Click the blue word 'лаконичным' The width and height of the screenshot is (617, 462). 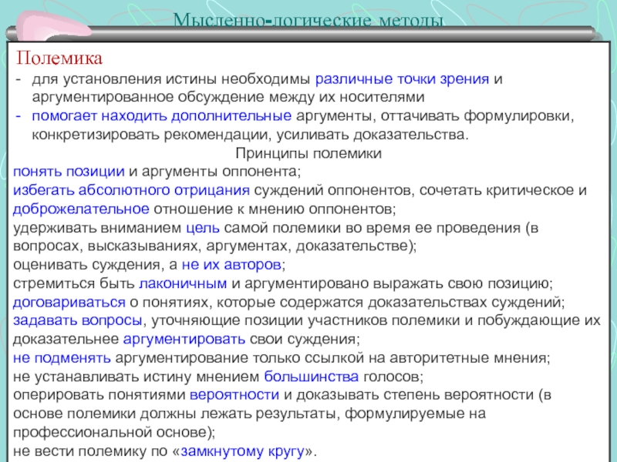coord(183,283)
